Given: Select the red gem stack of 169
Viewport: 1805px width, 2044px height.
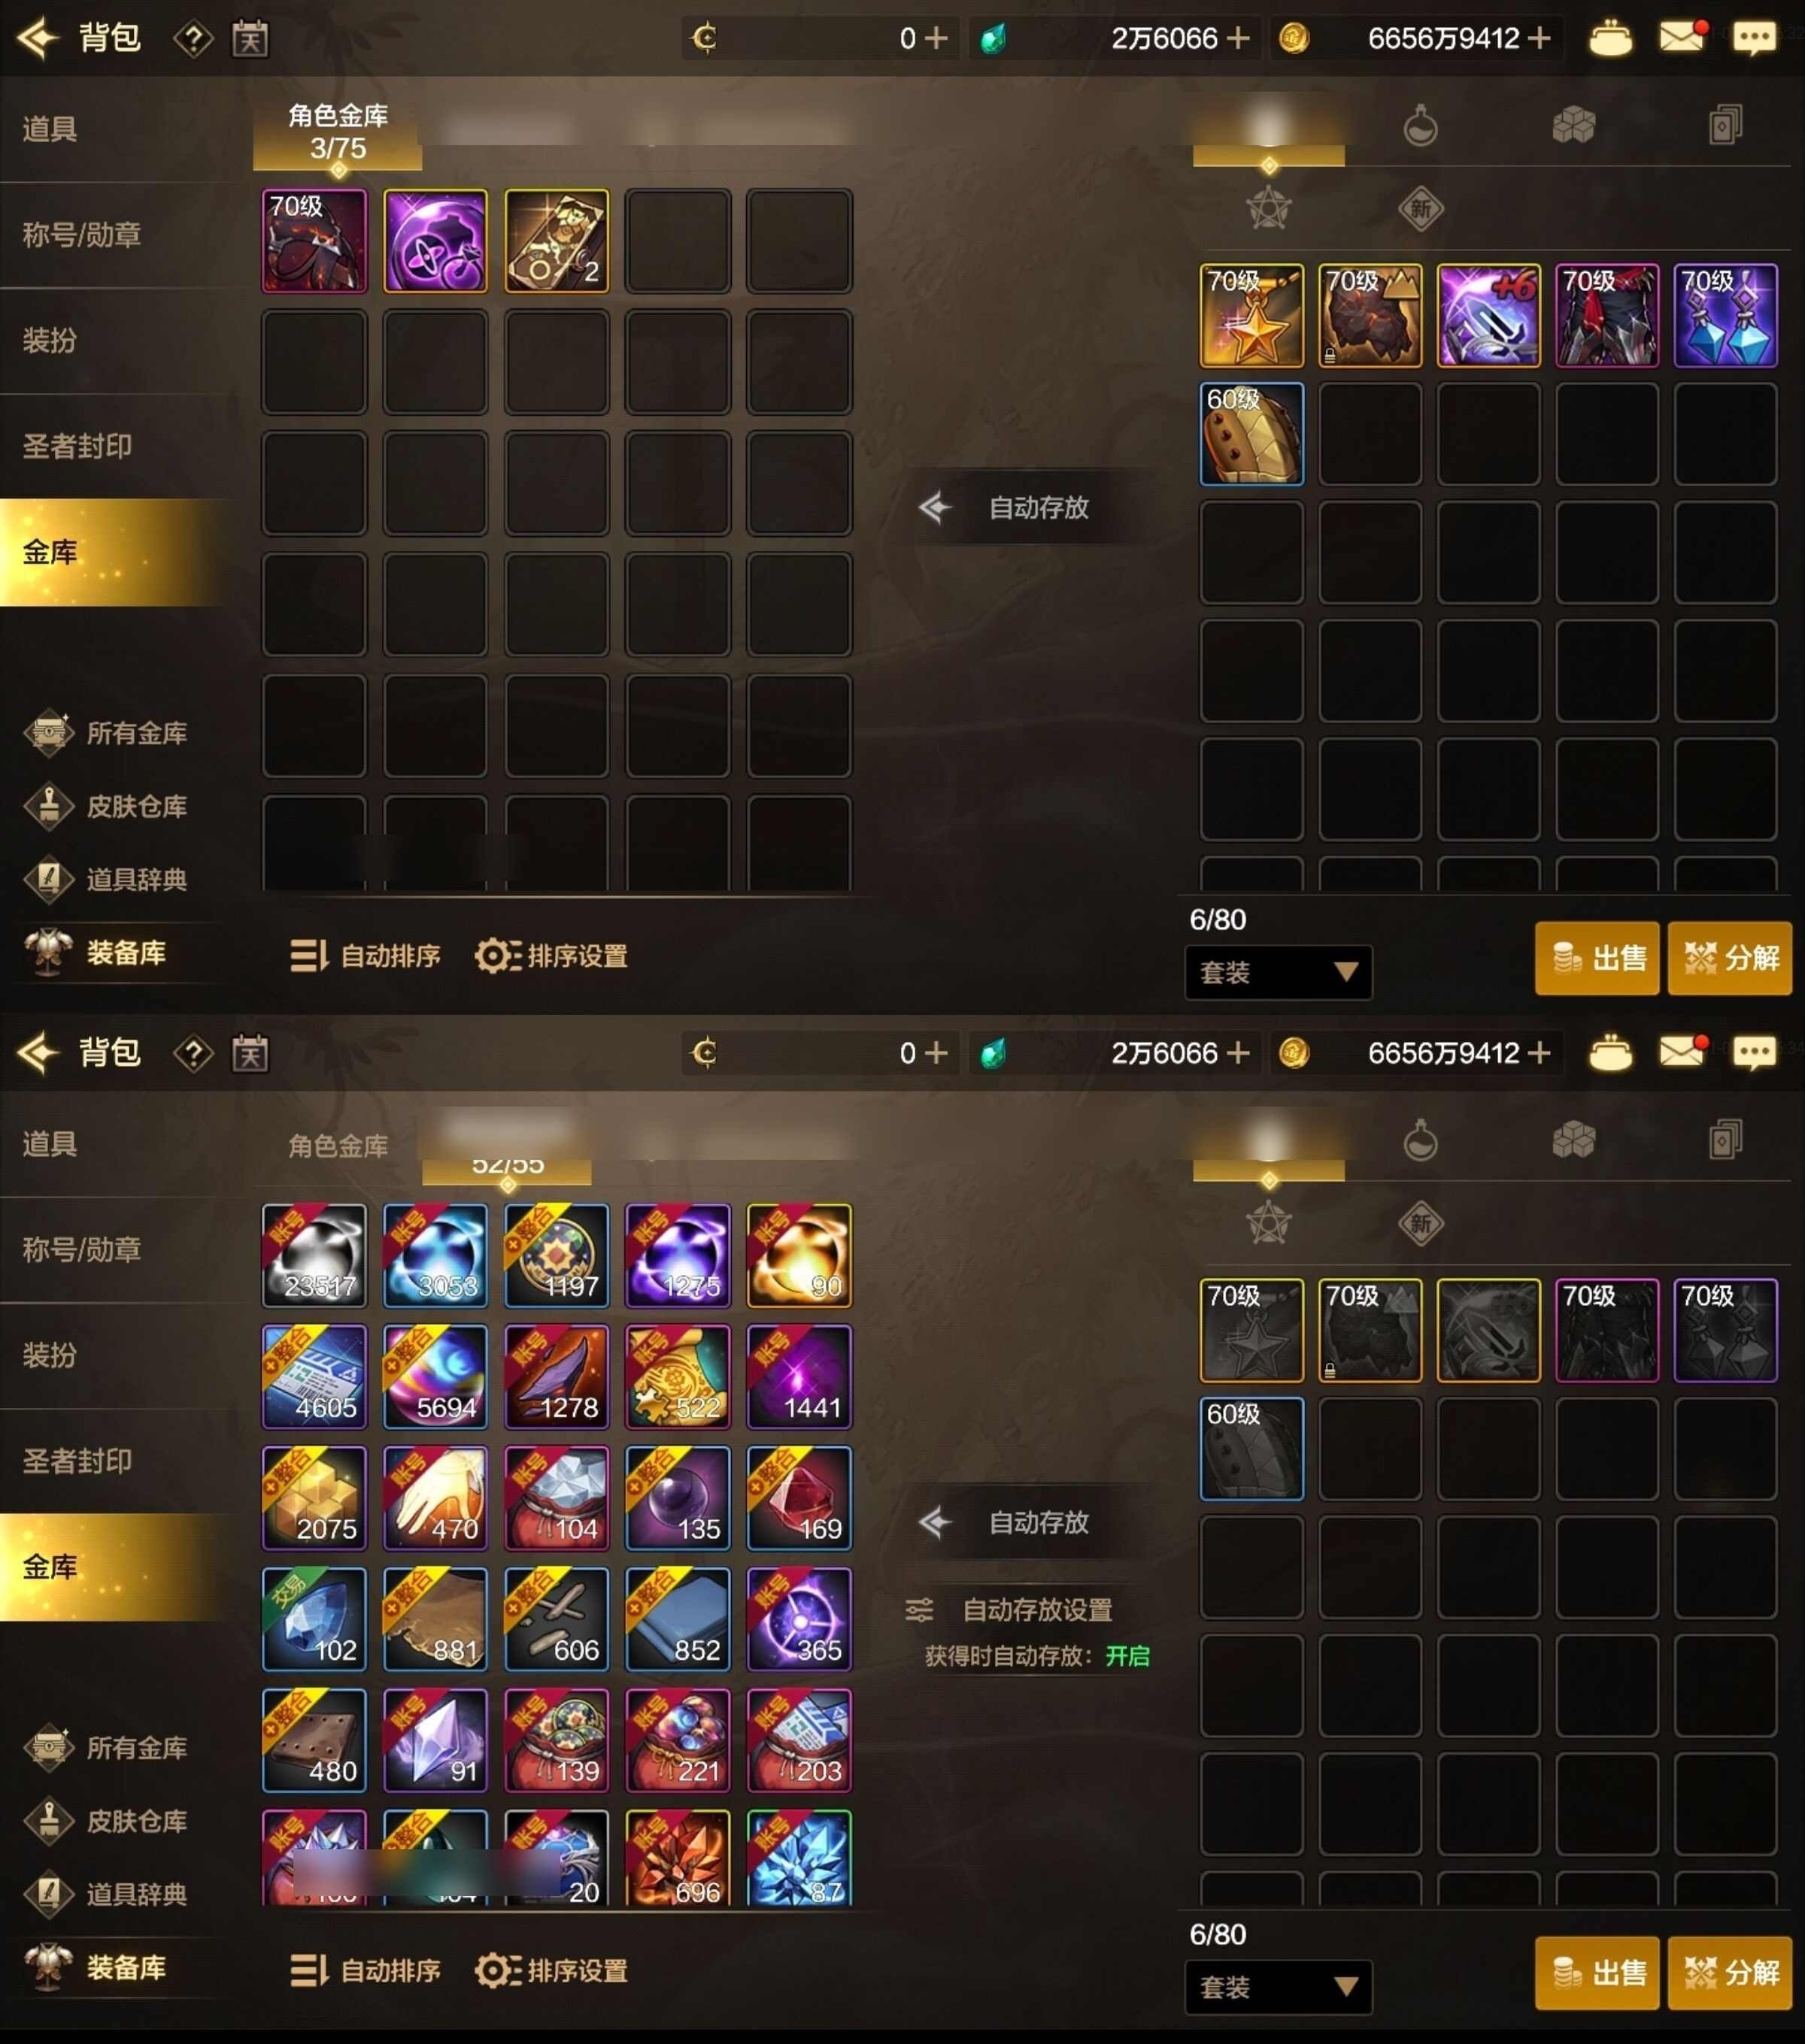Looking at the screenshot, I should tap(799, 1498).
